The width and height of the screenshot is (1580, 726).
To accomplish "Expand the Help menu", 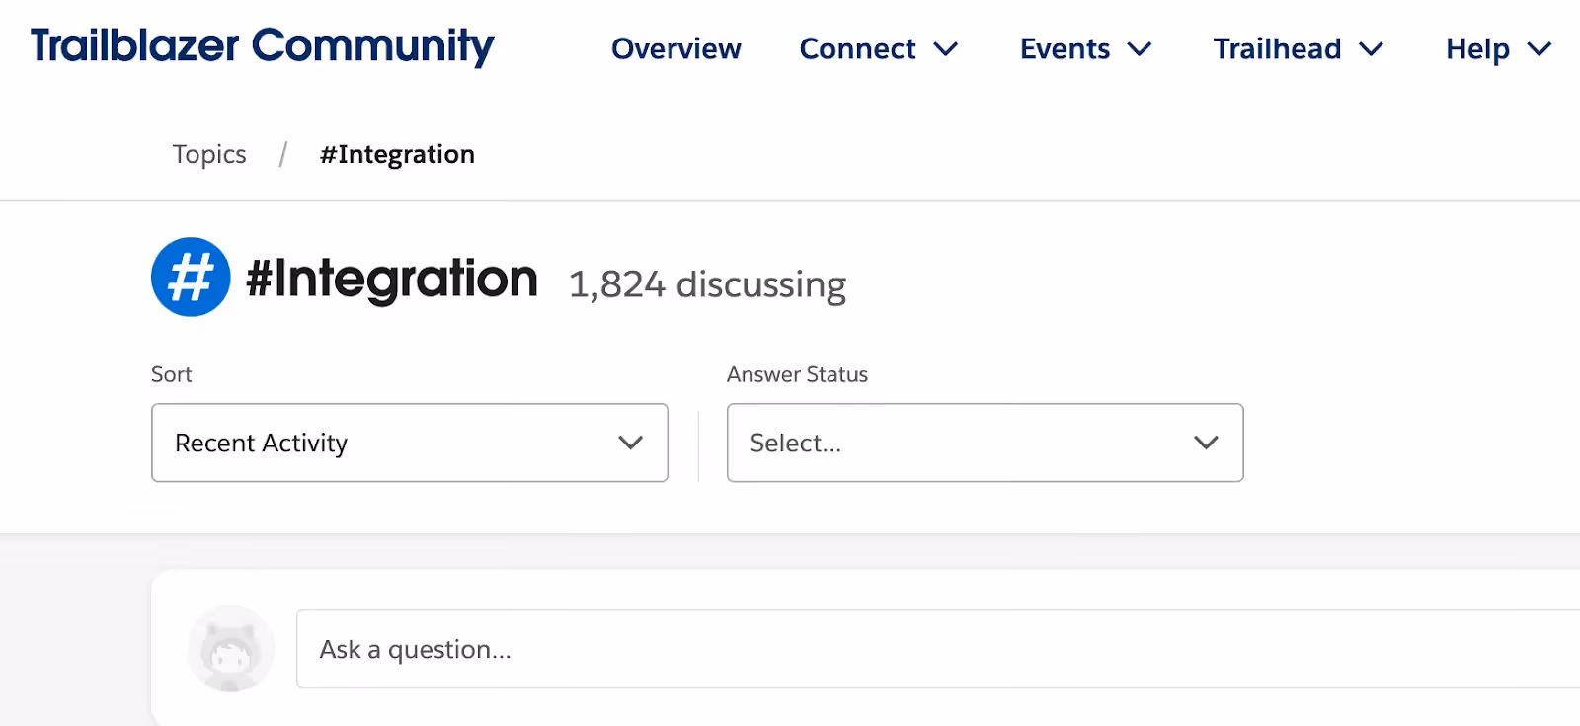I will (x=1498, y=48).
